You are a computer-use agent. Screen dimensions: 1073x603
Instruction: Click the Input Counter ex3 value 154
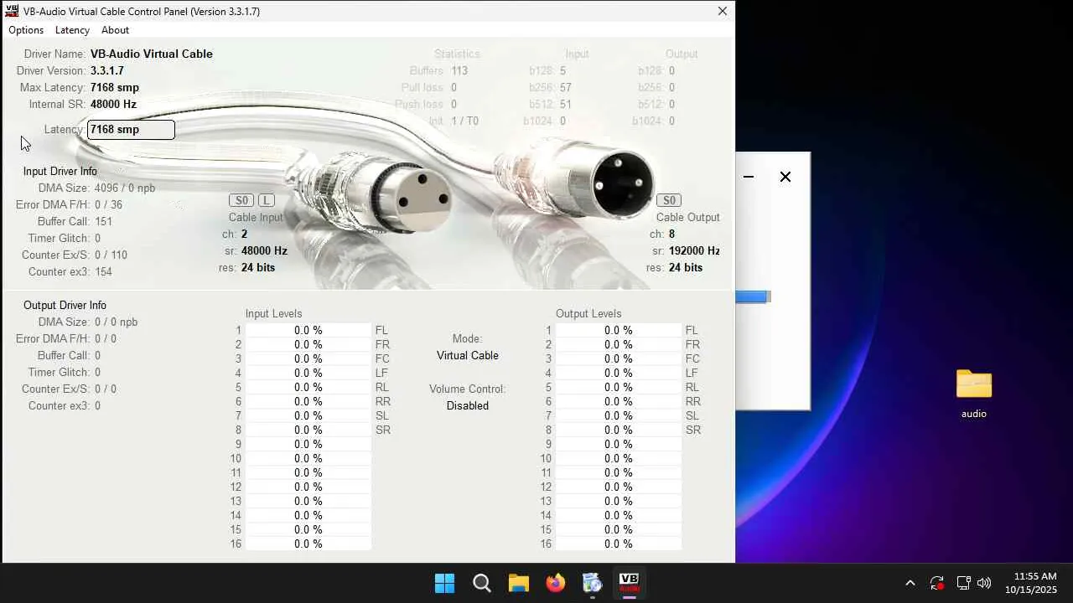103,271
